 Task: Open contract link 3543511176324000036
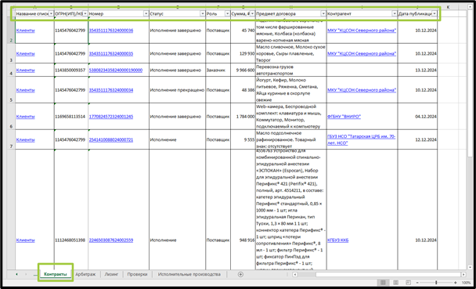click(x=111, y=31)
